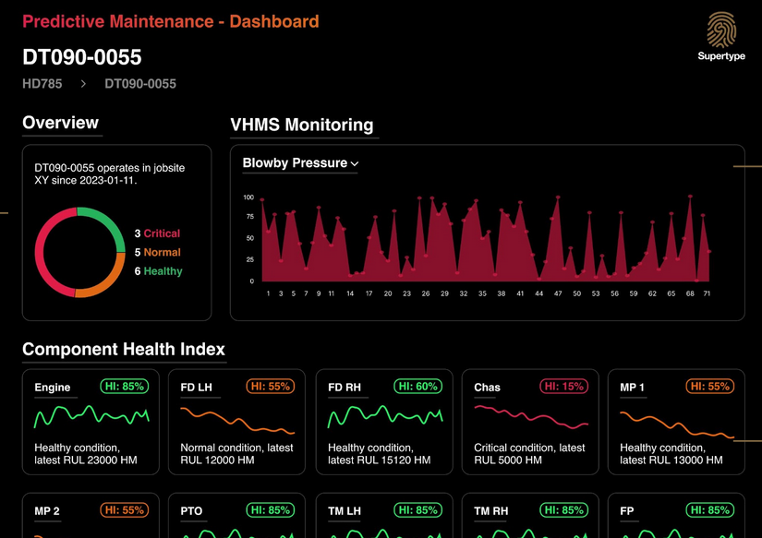Click '6 Healthy' legend entry
Screen dimensions: 762x538
(x=159, y=271)
